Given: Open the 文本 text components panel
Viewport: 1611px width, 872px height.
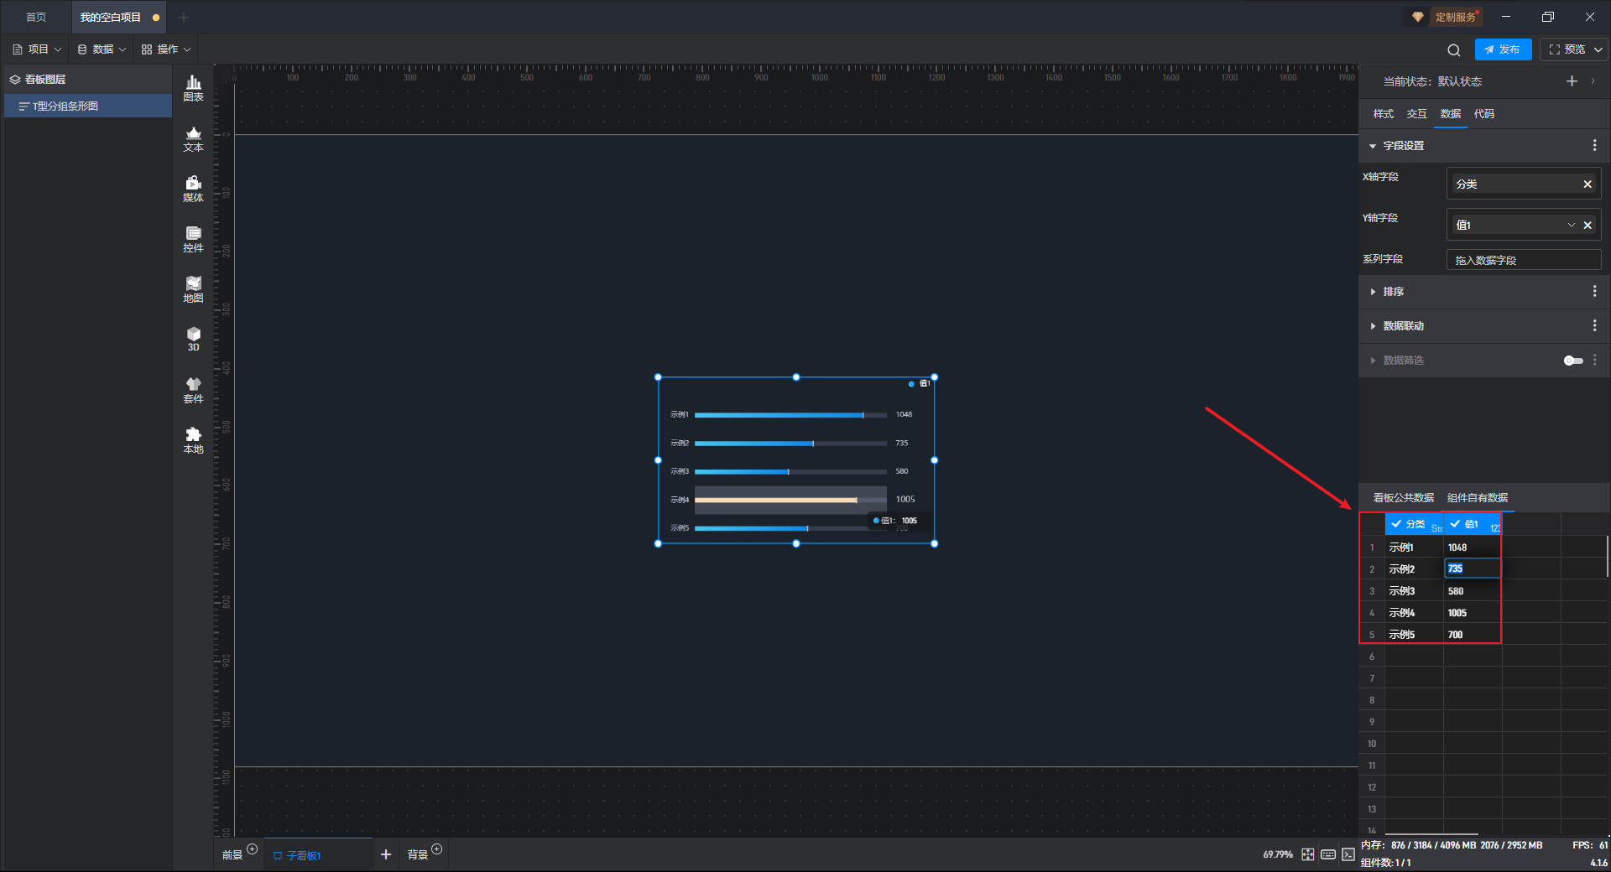Looking at the screenshot, I should 193,138.
